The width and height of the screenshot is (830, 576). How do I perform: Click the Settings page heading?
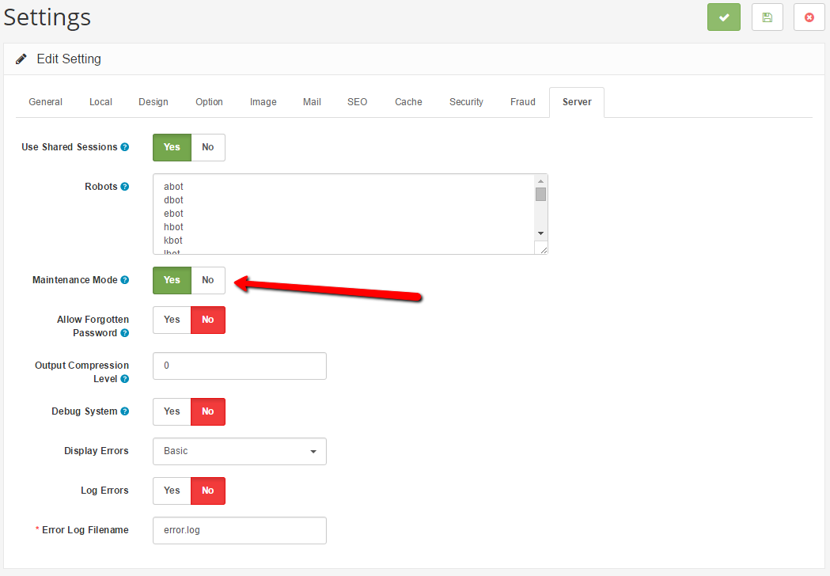[47, 17]
